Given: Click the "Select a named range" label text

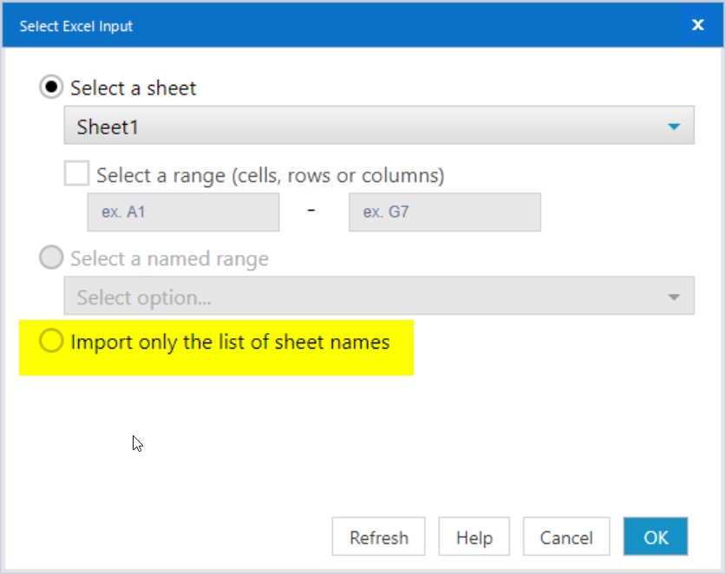Looking at the screenshot, I should pyautogui.click(x=169, y=258).
